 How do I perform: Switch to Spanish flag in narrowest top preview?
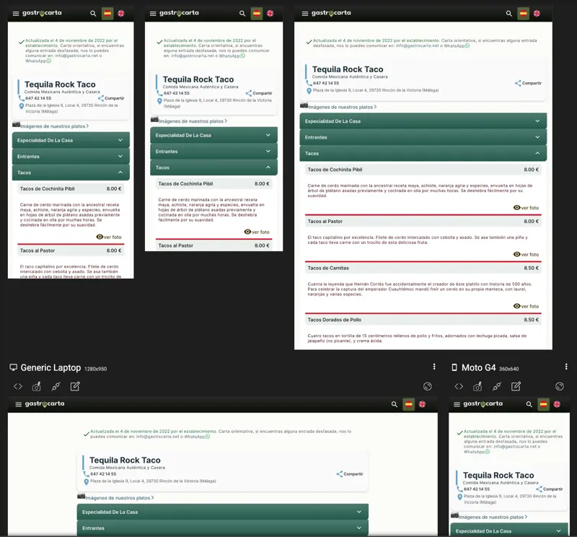[x=107, y=14]
